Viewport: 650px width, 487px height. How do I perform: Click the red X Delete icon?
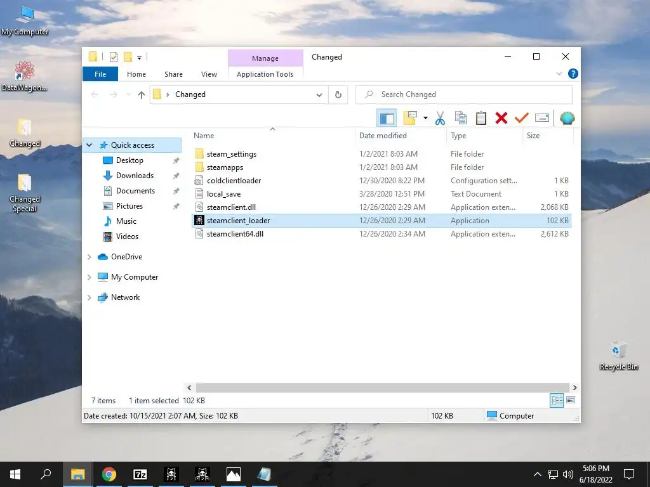[501, 119]
